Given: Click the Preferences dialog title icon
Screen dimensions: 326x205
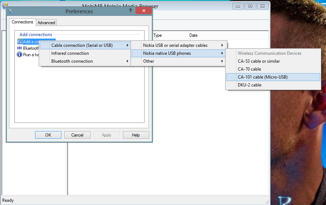Looking at the screenshot, I should (10, 12).
